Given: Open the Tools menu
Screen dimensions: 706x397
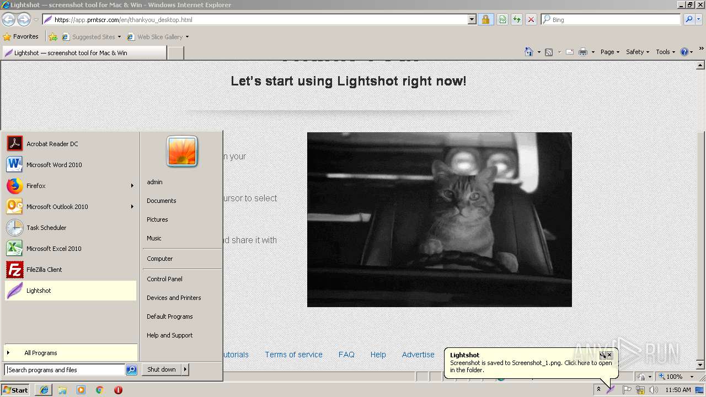Looking at the screenshot, I should [x=665, y=52].
